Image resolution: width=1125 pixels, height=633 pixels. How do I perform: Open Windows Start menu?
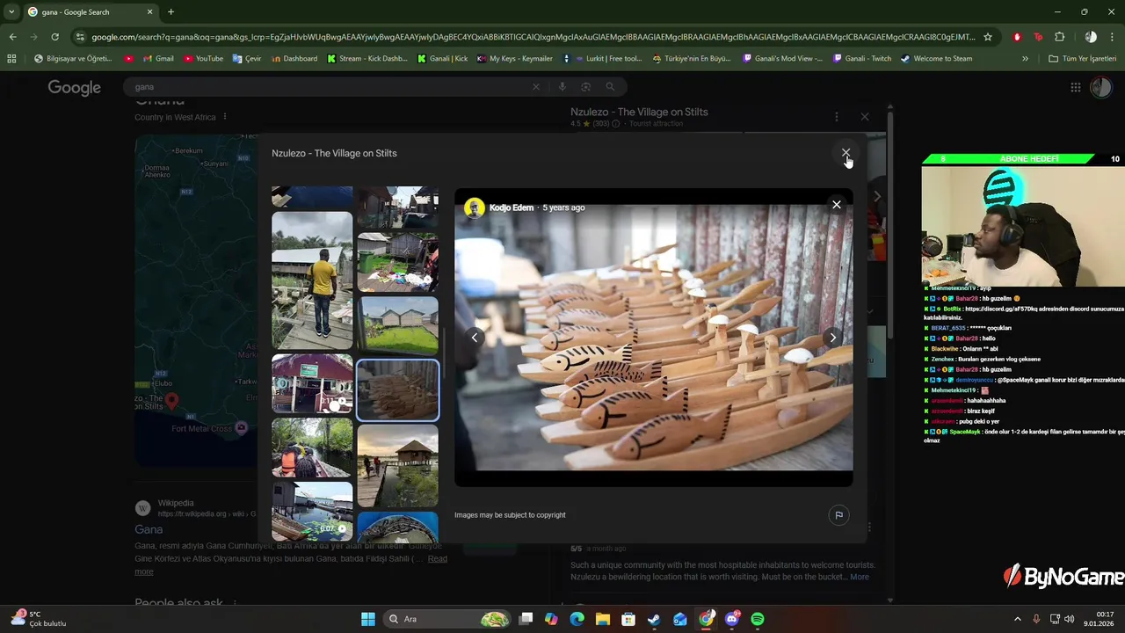[368, 619]
